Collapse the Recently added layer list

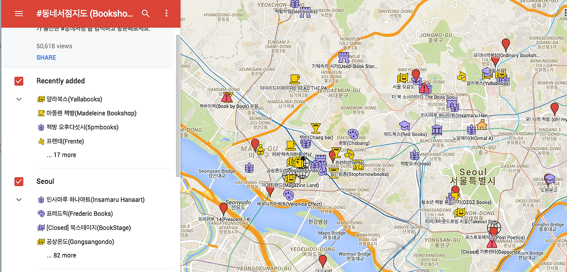[19, 99]
